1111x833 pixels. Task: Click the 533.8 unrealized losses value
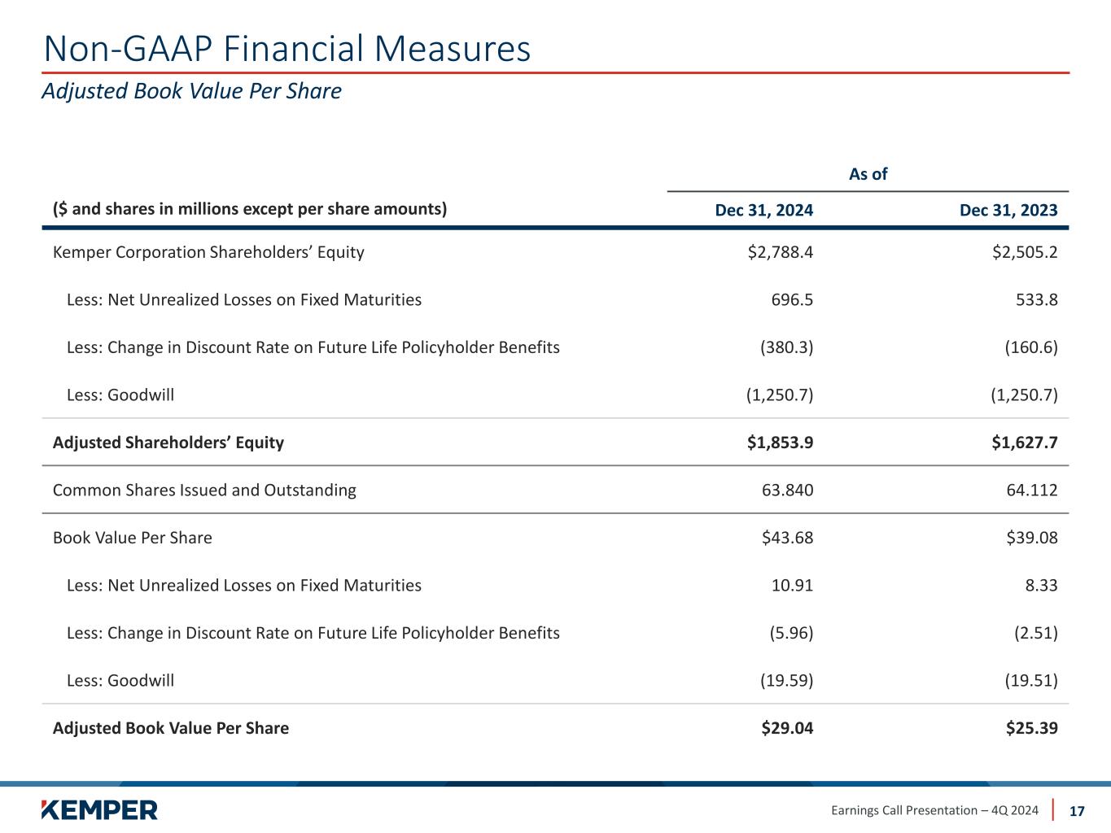click(1036, 300)
